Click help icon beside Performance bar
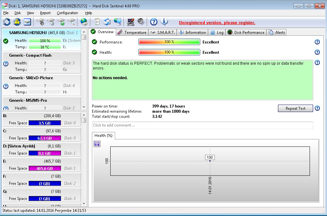 point(317,42)
